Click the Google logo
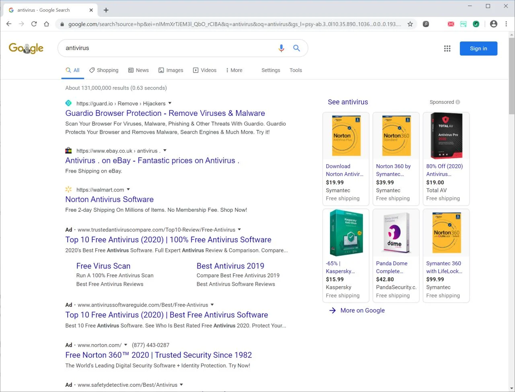Screen dimensions: 515x392 pos(26,48)
